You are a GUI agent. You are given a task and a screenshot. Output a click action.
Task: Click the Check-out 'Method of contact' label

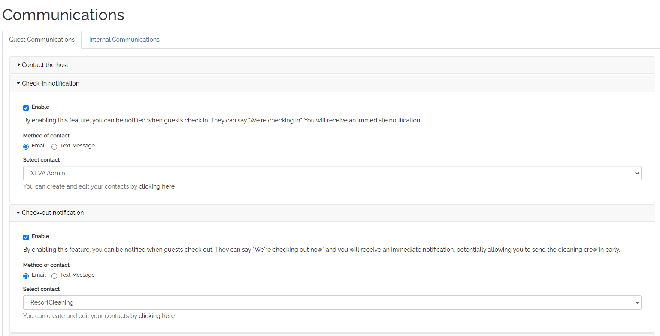[46, 265]
